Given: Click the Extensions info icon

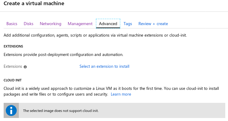Looking at the screenshot, I should (25, 67).
